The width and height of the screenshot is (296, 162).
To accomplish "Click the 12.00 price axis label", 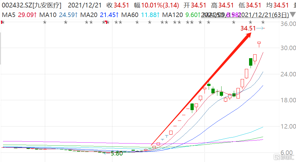I will pyautogui.click(x=288, y=126).
